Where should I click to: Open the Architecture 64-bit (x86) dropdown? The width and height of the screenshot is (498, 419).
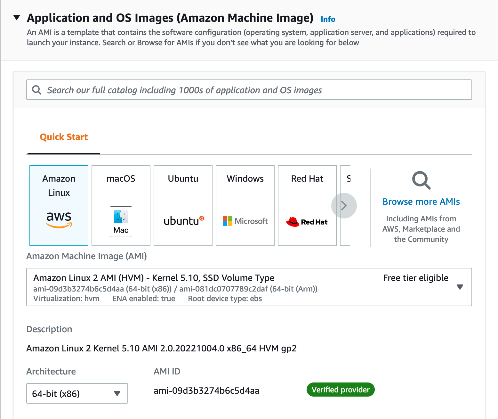(x=77, y=393)
